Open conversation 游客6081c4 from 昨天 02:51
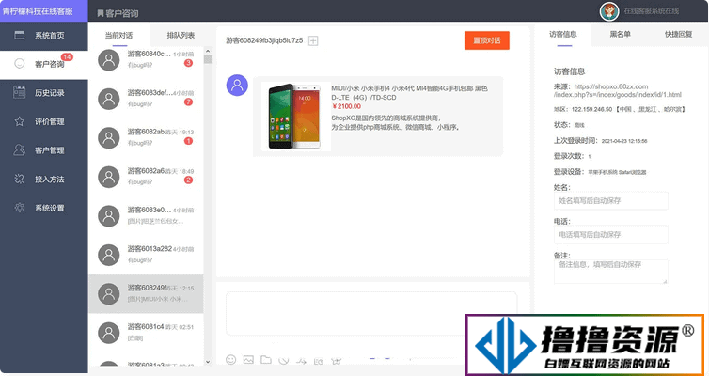The width and height of the screenshot is (709, 376). click(x=146, y=333)
